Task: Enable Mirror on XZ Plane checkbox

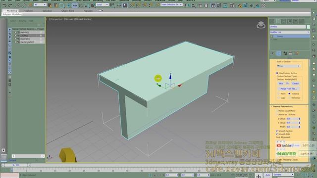Action: [277, 111]
